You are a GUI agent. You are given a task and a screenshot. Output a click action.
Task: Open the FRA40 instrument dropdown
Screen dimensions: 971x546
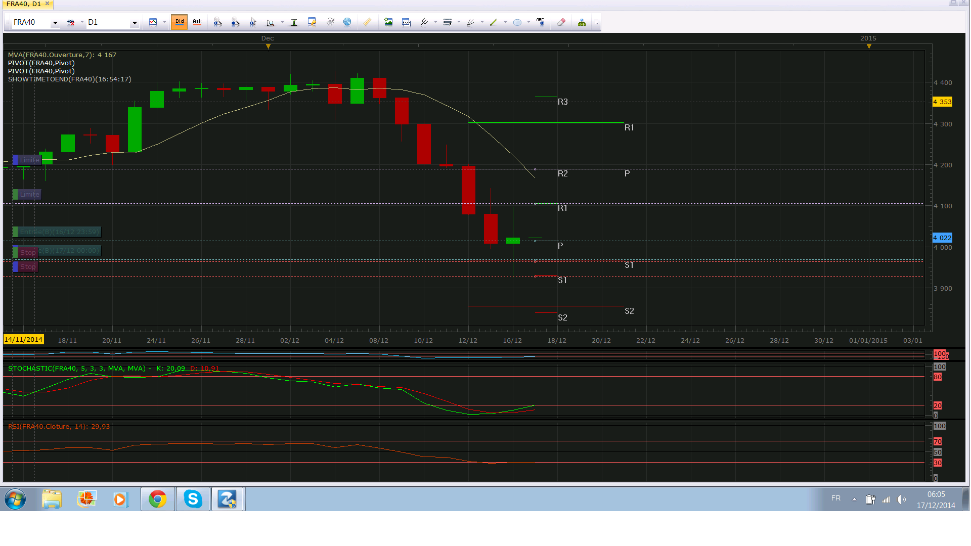pyautogui.click(x=55, y=23)
